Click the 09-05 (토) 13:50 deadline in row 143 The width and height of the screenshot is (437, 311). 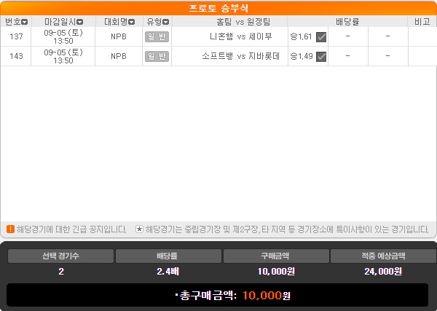pyautogui.click(x=63, y=57)
